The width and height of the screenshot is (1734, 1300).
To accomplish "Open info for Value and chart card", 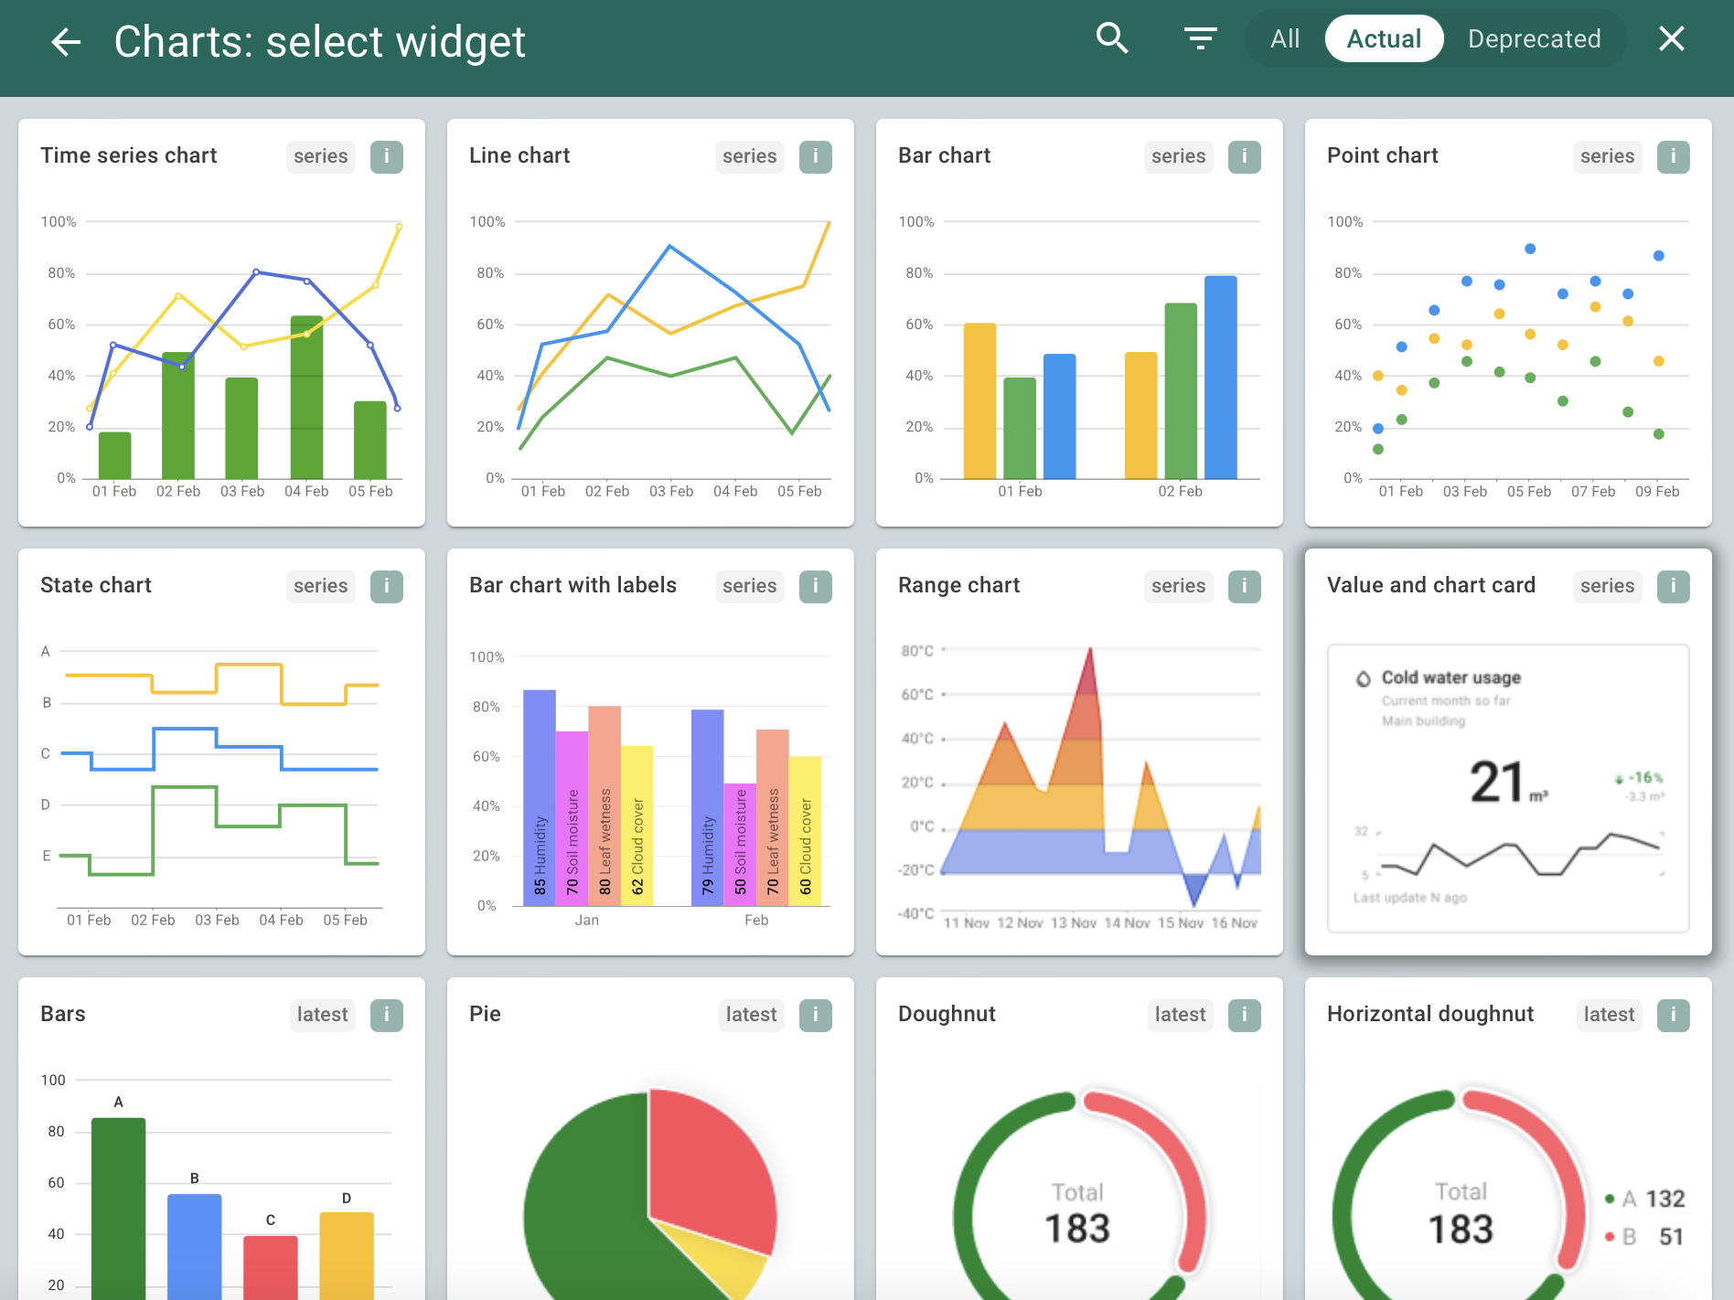I will [x=1674, y=586].
